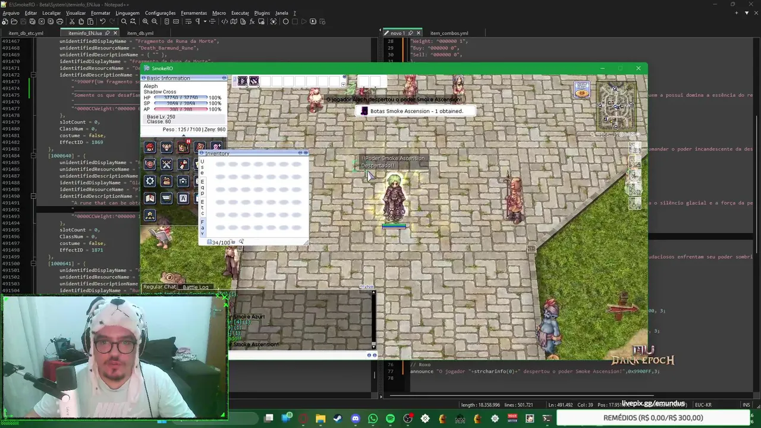
Task: Switch to the item_combos.yml tab
Action: pos(448,33)
